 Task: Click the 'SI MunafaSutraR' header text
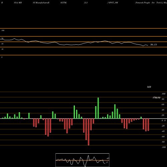pyautogui.click(x=41, y=3)
